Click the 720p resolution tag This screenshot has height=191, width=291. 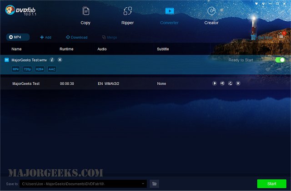click(27, 69)
